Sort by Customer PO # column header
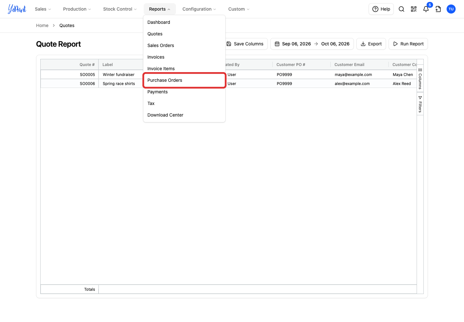 pyautogui.click(x=302, y=65)
